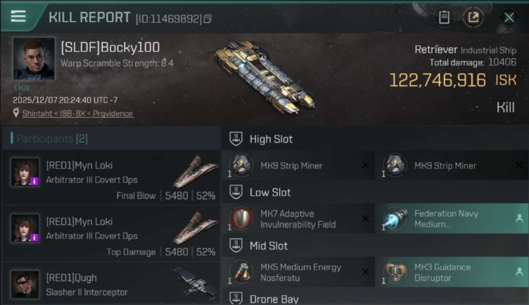The width and height of the screenshot is (529, 305).
Task: Inspect the MK7 Adaptive Invulnerability Field icon
Action: (242, 219)
